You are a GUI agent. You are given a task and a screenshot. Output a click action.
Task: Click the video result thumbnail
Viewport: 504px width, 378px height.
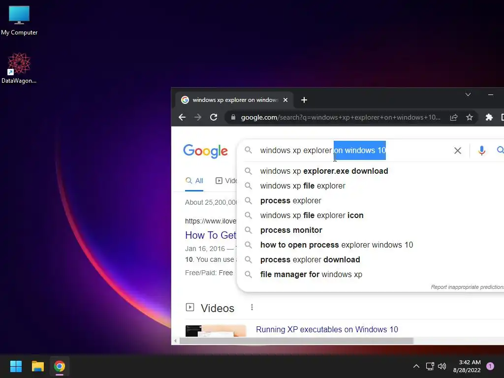[x=216, y=331]
